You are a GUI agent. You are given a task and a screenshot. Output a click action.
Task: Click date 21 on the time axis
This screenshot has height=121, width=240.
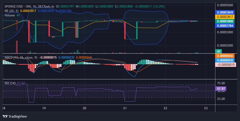(125, 108)
